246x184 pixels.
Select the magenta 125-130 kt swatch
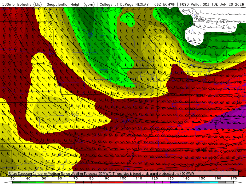click(x=166, y=182)
